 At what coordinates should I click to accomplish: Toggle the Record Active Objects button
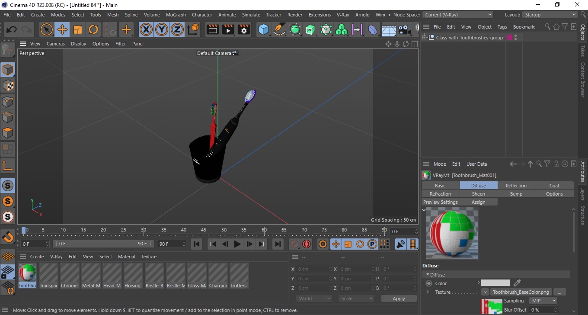coord(294,244)
